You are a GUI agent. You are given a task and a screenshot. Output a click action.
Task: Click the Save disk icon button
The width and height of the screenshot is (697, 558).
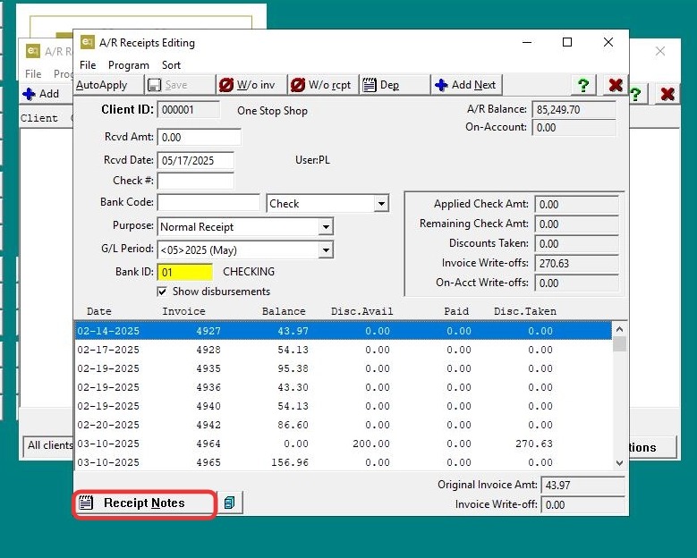(x=181, y=85)
